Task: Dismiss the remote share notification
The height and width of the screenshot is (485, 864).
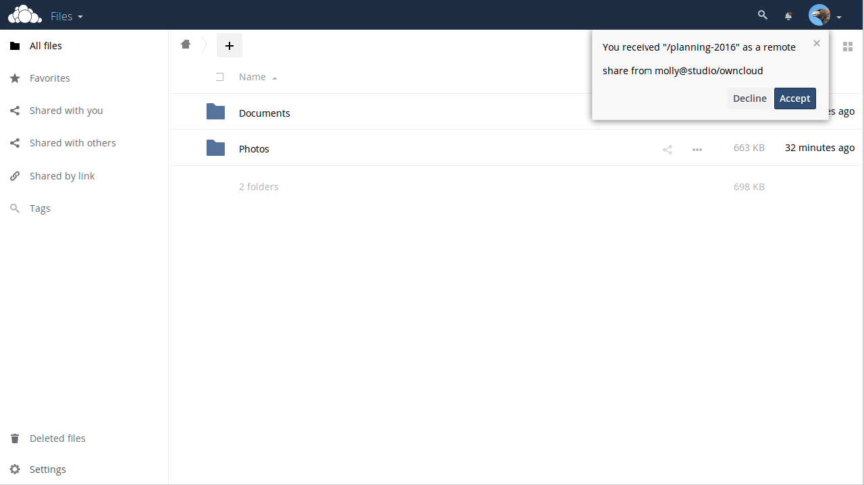Action: (x=817, y=43)
